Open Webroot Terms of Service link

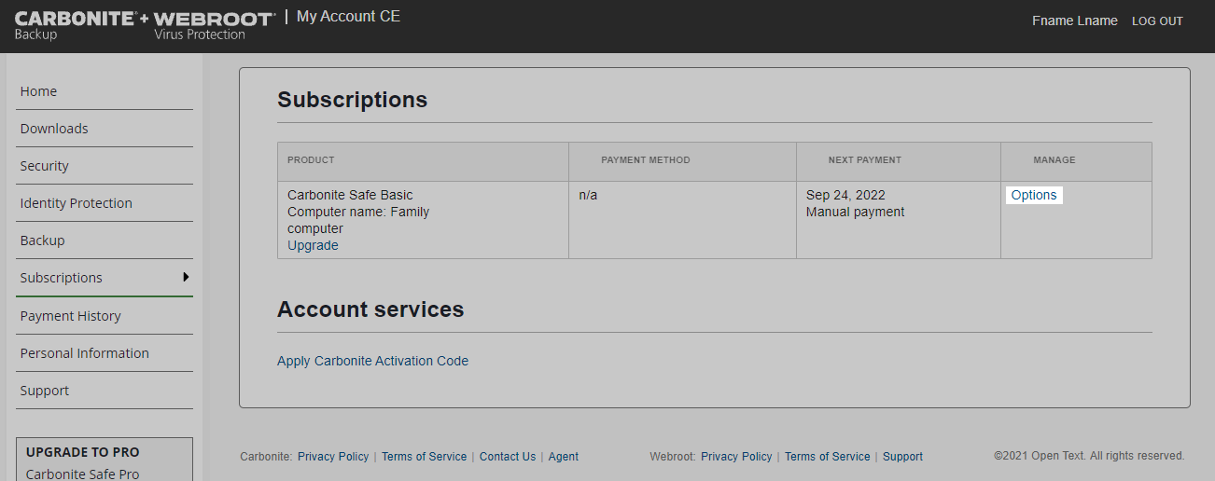827,457
